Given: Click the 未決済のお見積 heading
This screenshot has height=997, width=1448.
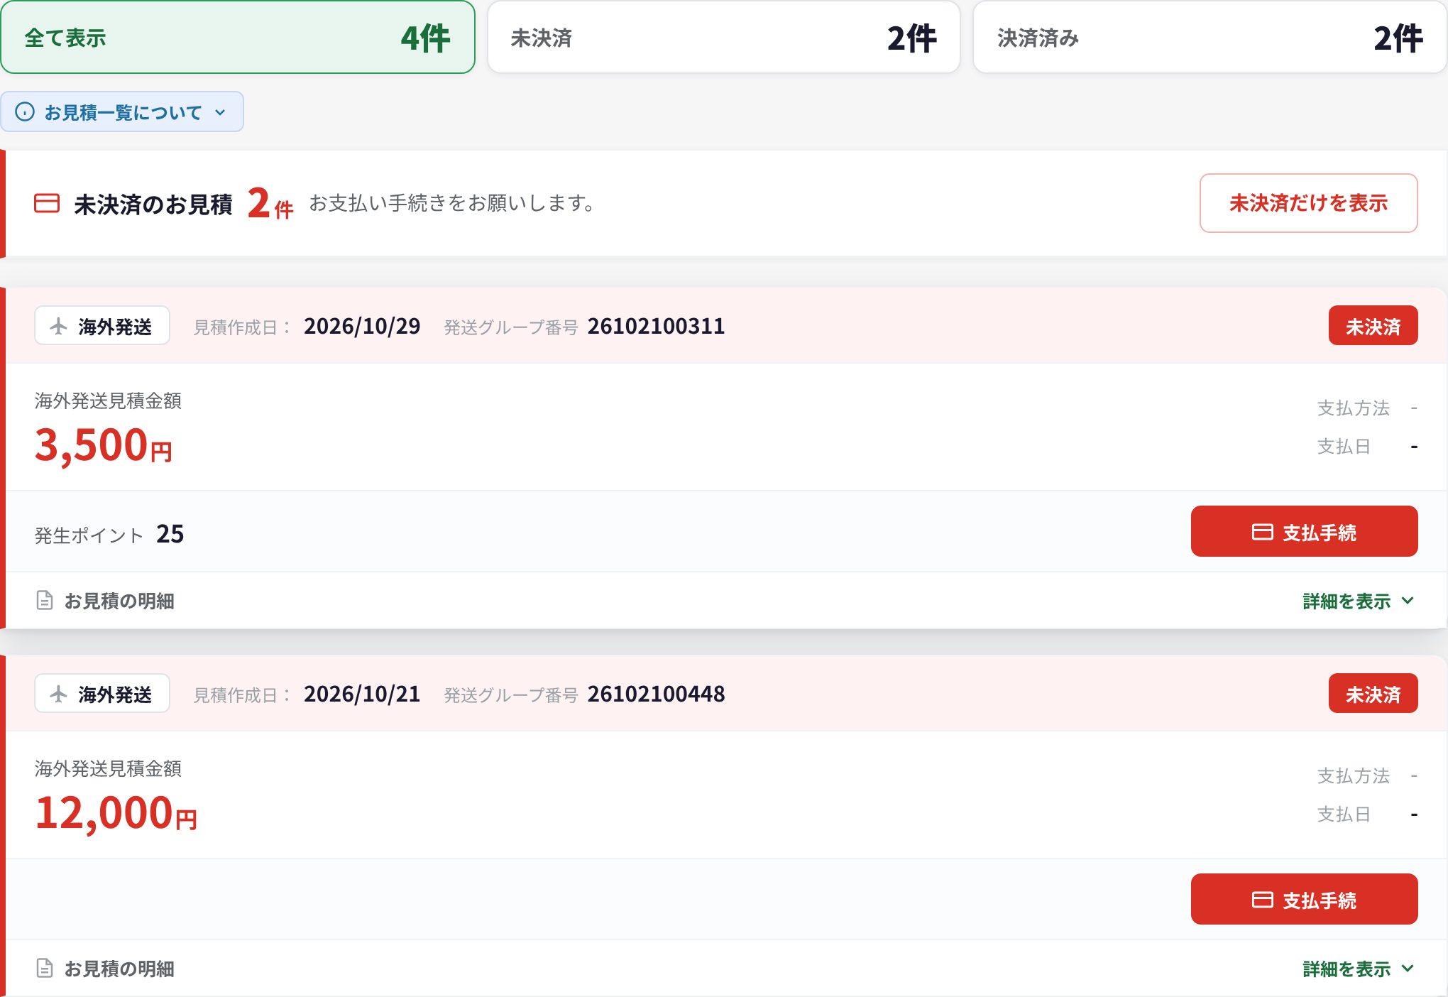Looking at the screenshot, I should pos(153,205).
